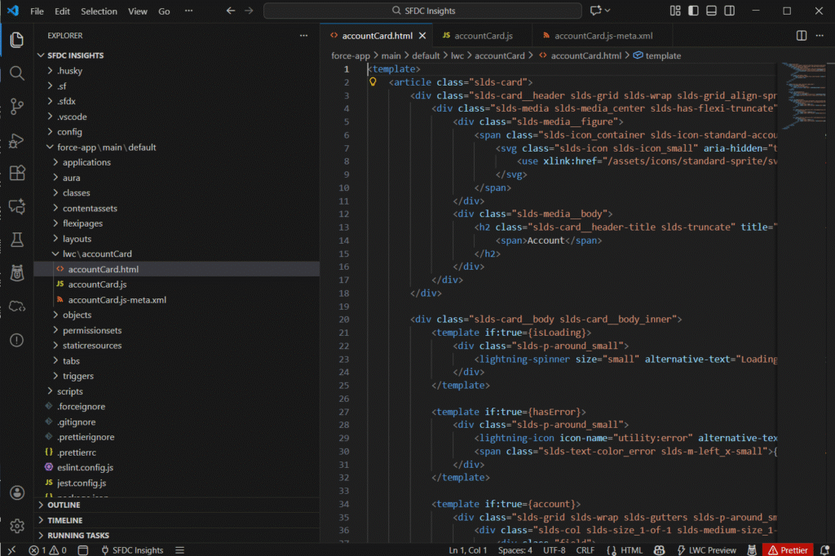Expand the OUTLINE section
Screen dimensions: 835x556
pos(64,505)
